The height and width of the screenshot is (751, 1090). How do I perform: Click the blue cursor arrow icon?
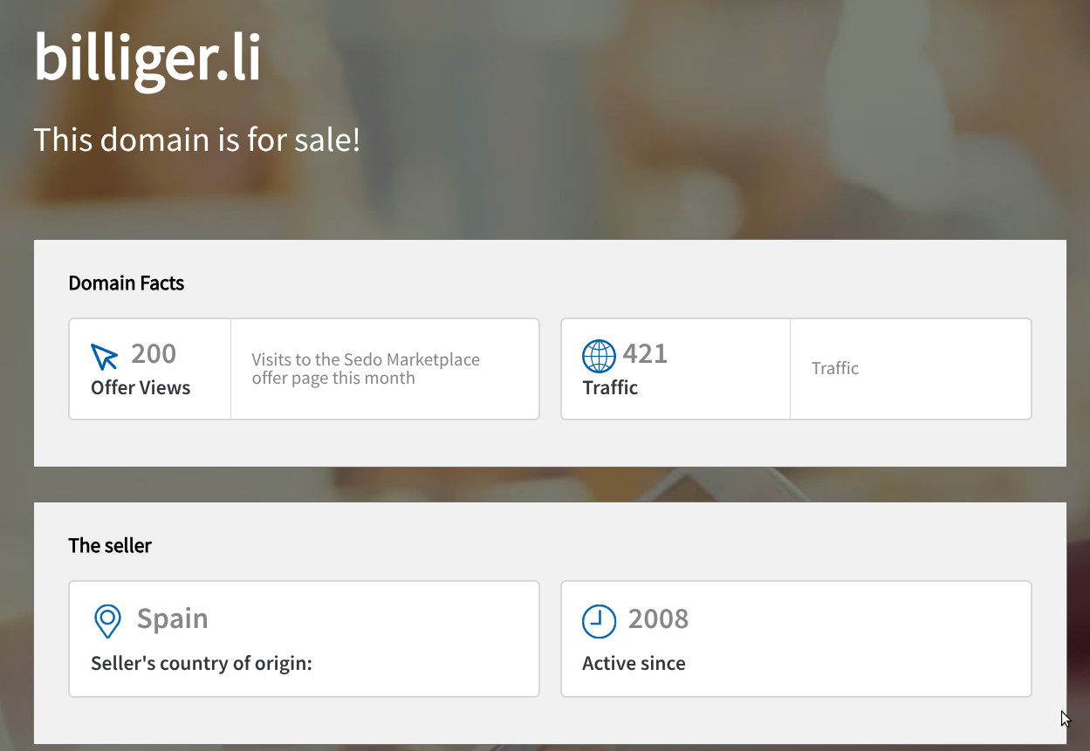(x=104, y=356)
